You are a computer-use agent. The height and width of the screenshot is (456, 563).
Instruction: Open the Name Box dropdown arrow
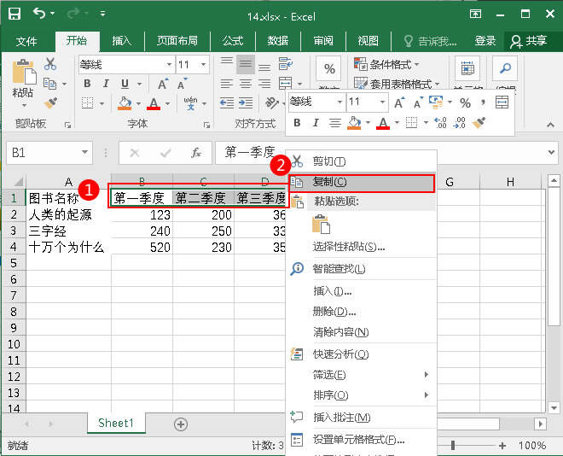click(84, 153)
